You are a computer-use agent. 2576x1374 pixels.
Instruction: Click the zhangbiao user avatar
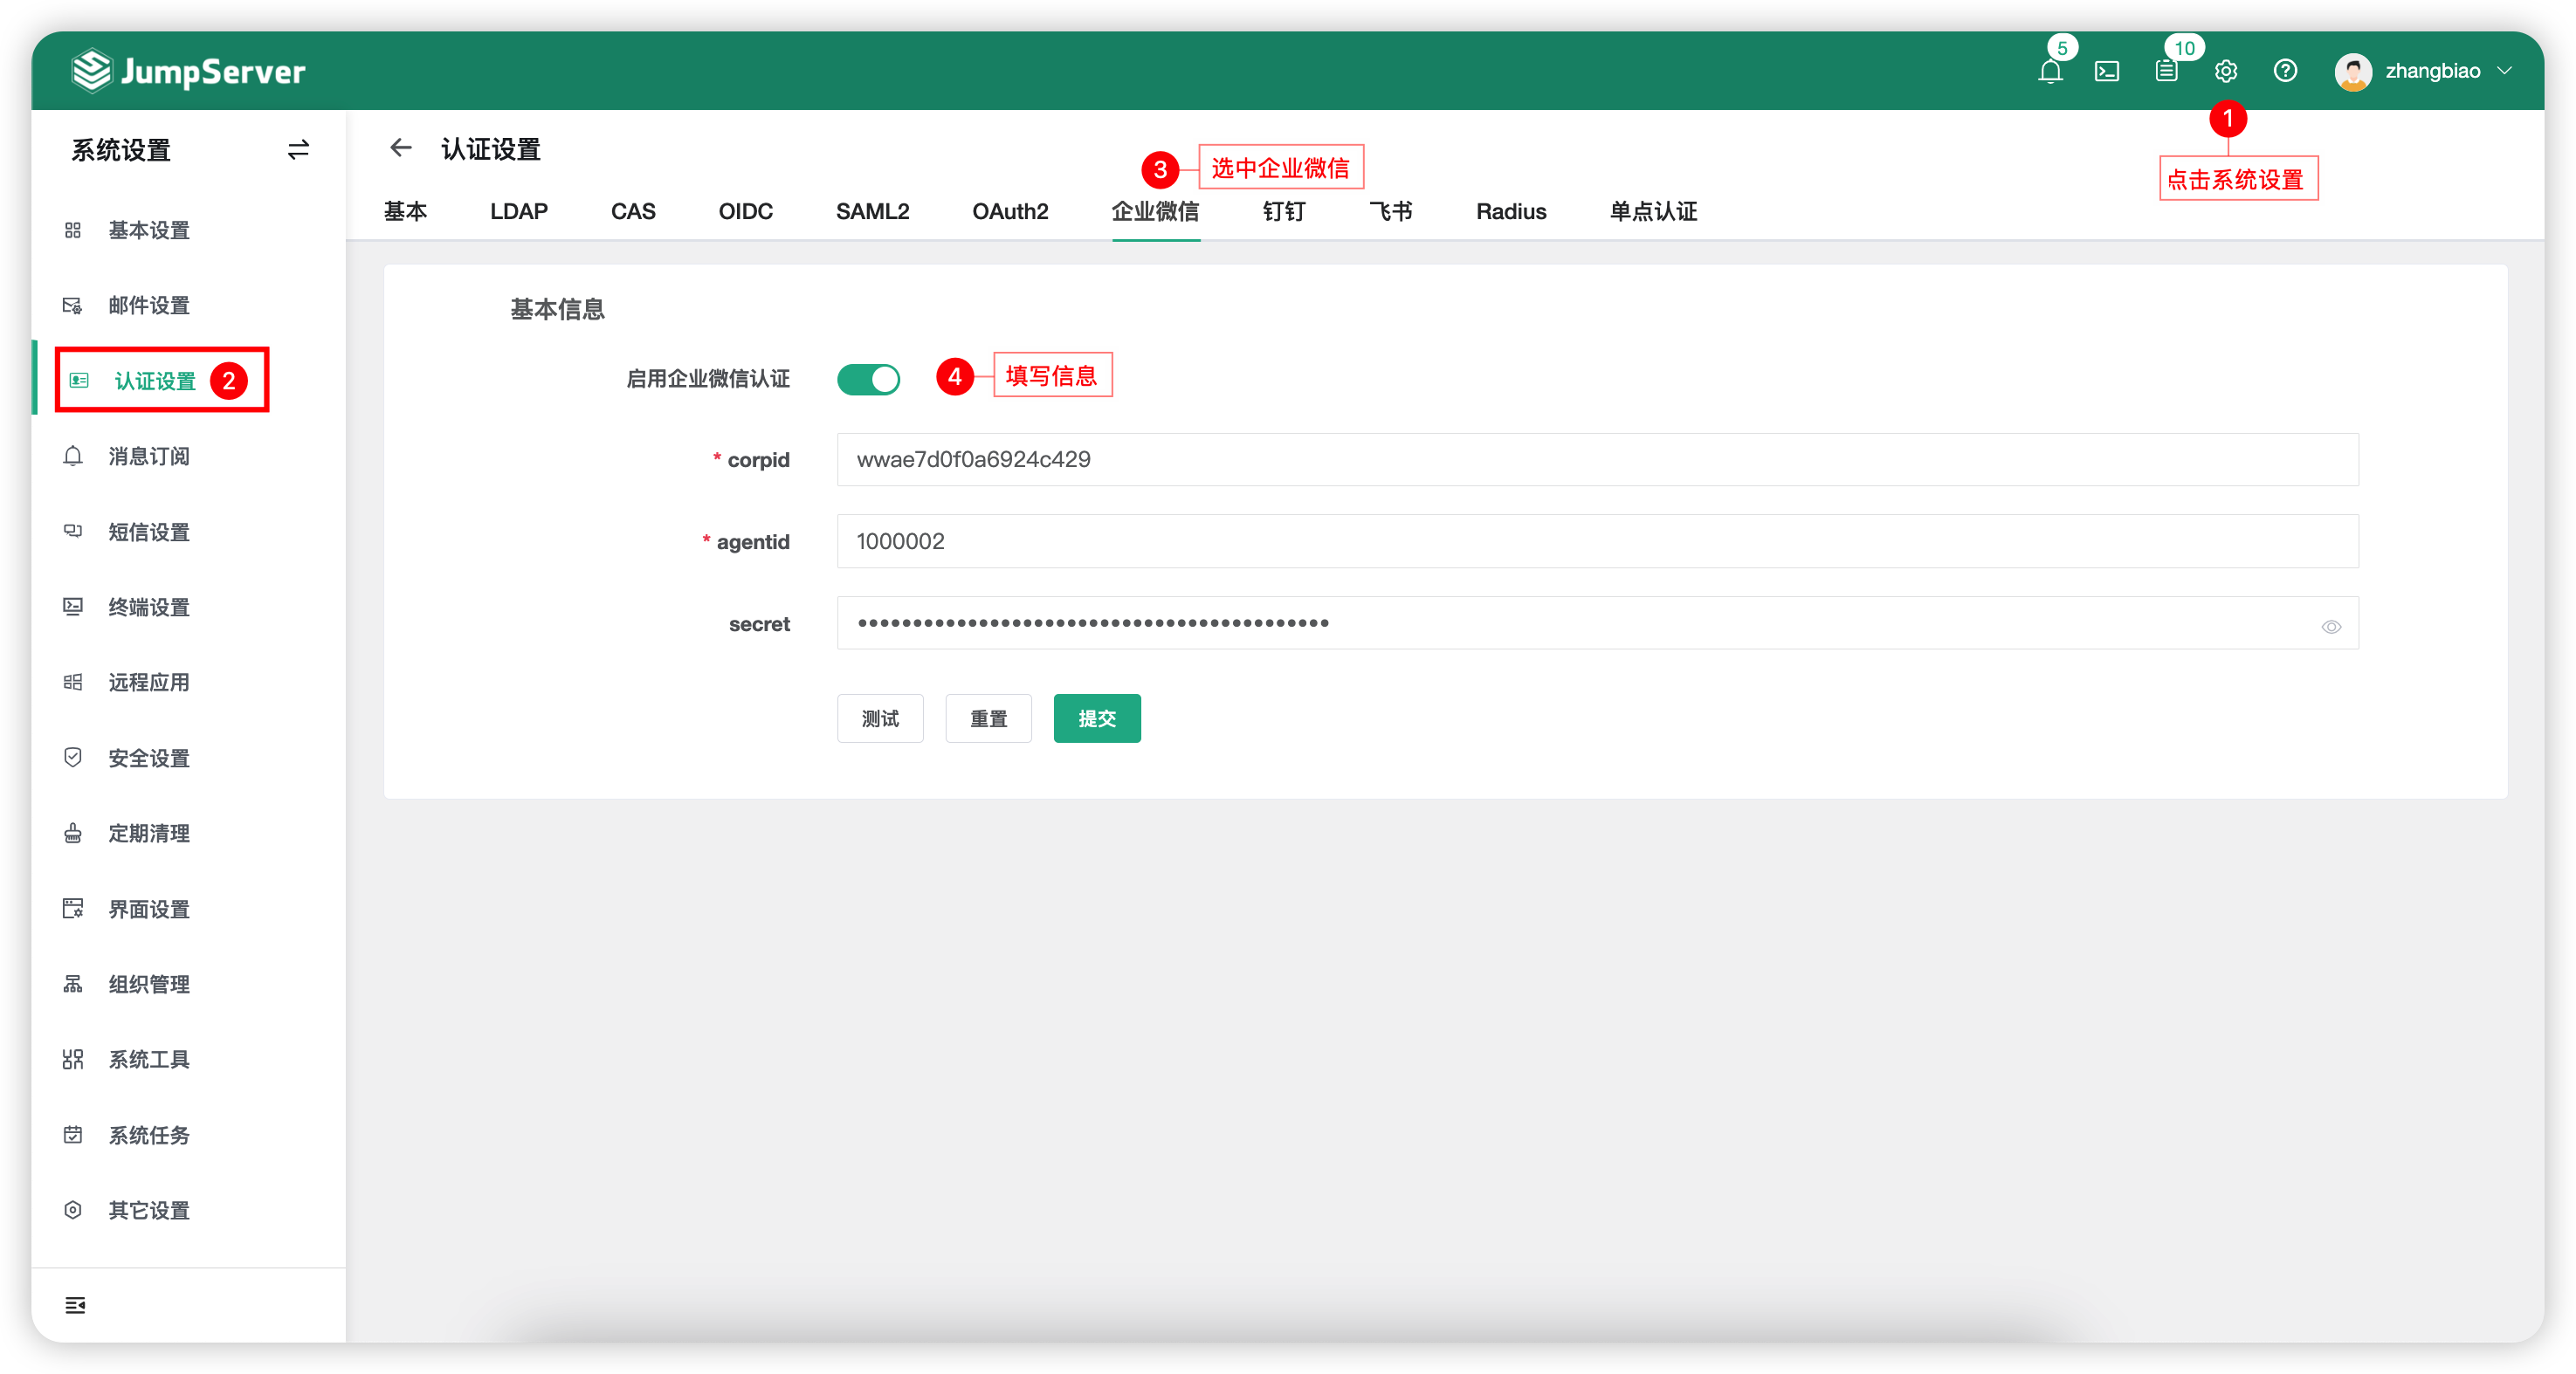coord(2353,71)
